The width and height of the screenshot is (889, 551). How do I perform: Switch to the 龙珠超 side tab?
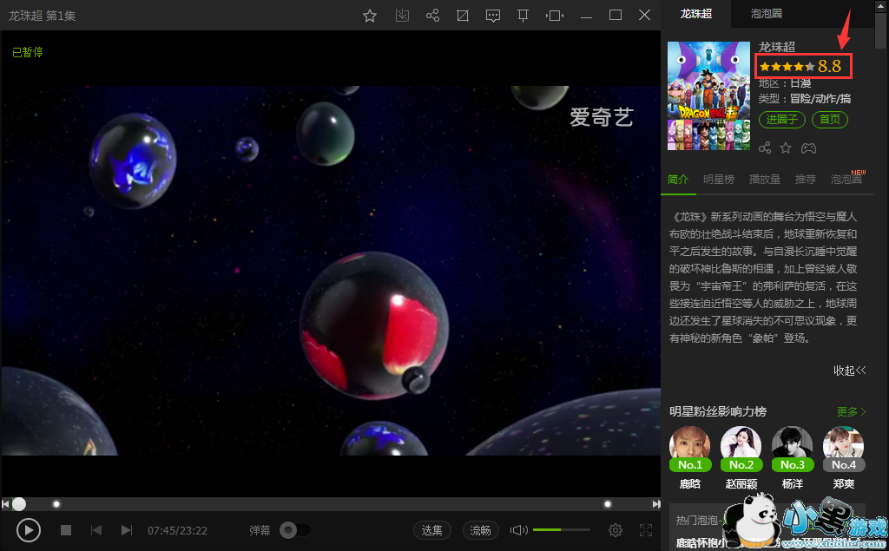pos(695,14)
